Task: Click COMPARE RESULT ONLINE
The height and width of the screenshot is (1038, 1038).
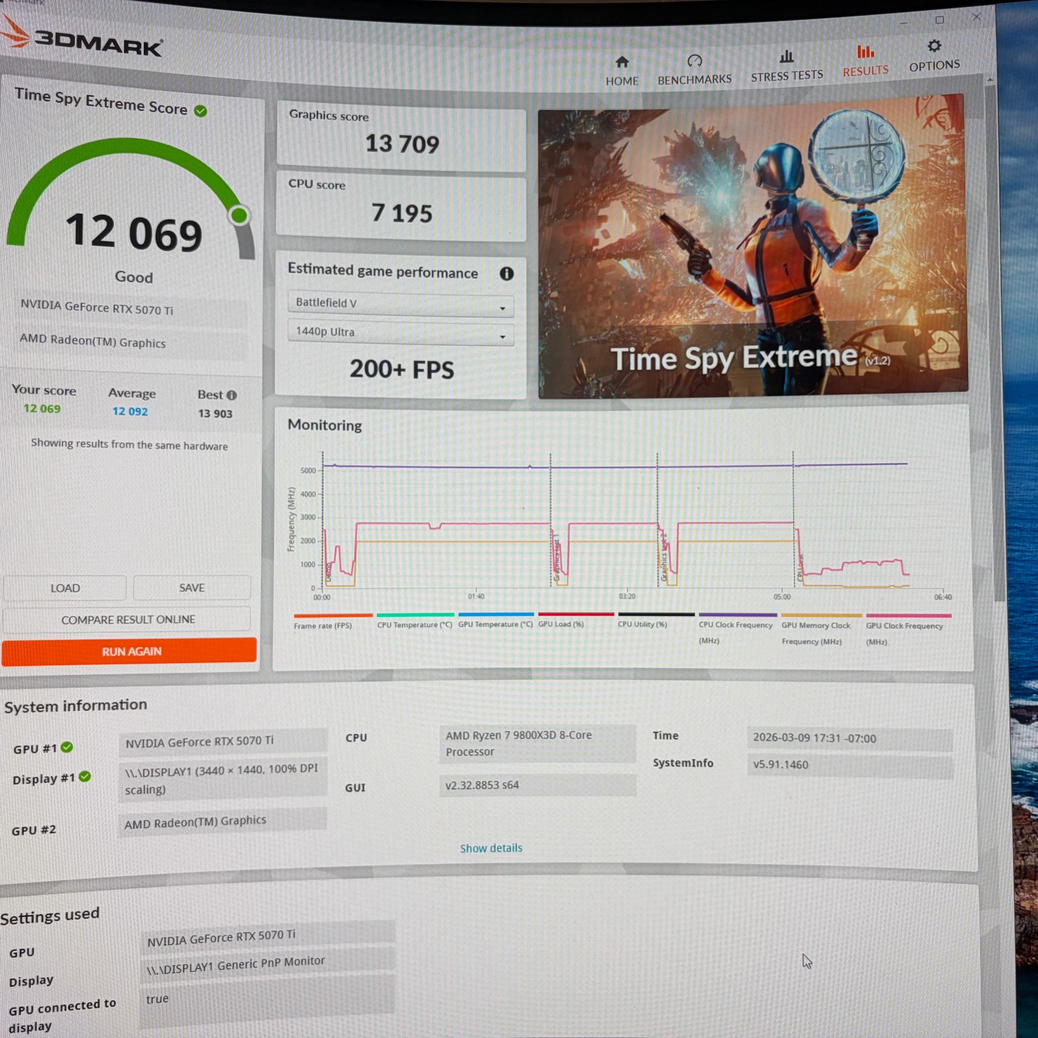Action: 128,619
